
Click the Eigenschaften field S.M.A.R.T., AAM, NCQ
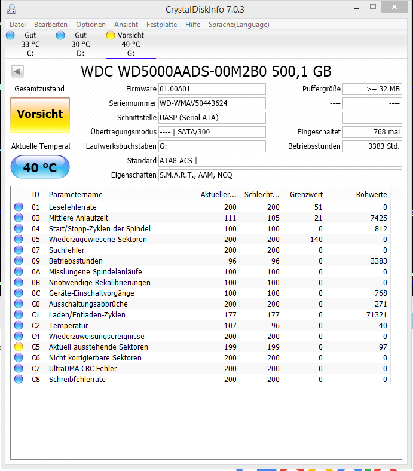pyautogui.click(x=280, y=175)
